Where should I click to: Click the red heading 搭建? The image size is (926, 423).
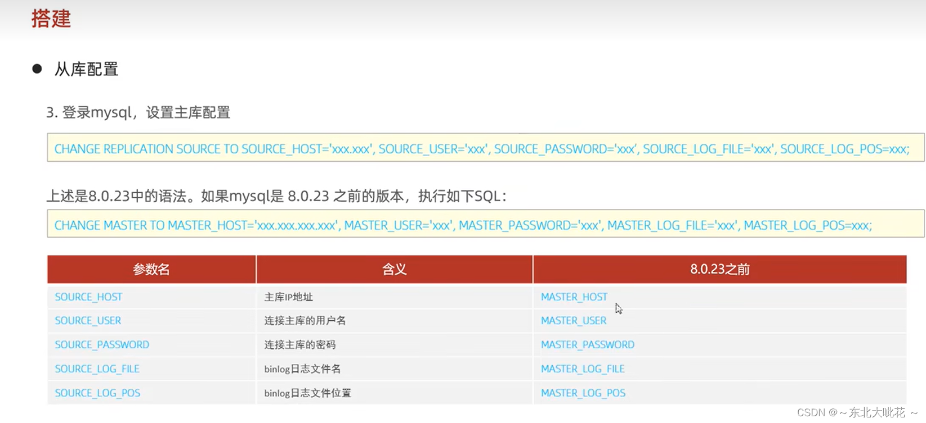pyautogui.click(x=51, y=19)
